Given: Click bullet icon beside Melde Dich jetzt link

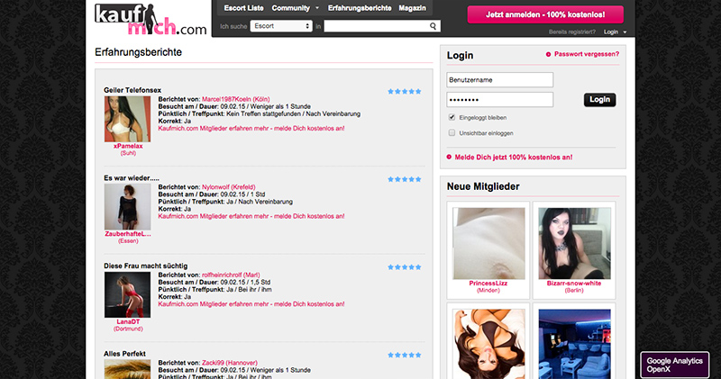Looking at the screenshot, I should coord(449,158).
